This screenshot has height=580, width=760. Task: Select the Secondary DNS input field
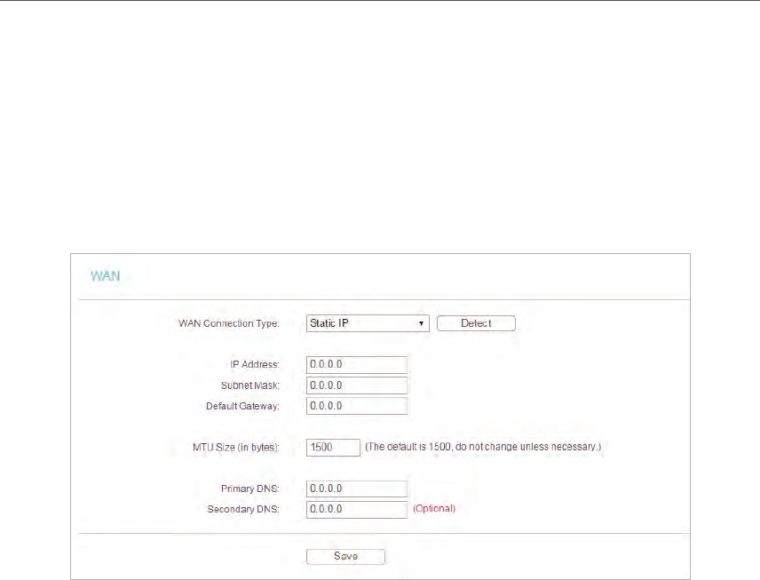pyautogui.click(x=357, y=509)
